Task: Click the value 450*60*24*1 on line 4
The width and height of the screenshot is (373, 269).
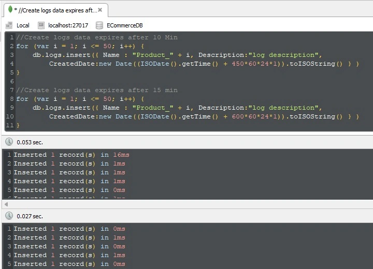Action: point(254,64)
